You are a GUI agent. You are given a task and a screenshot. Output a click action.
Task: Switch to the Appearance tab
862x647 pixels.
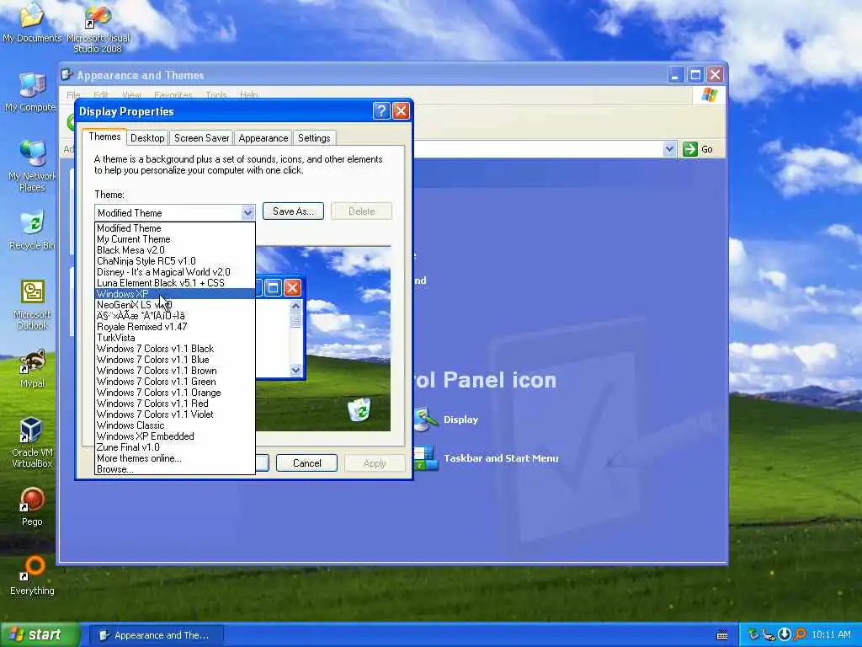pos(263,138)
